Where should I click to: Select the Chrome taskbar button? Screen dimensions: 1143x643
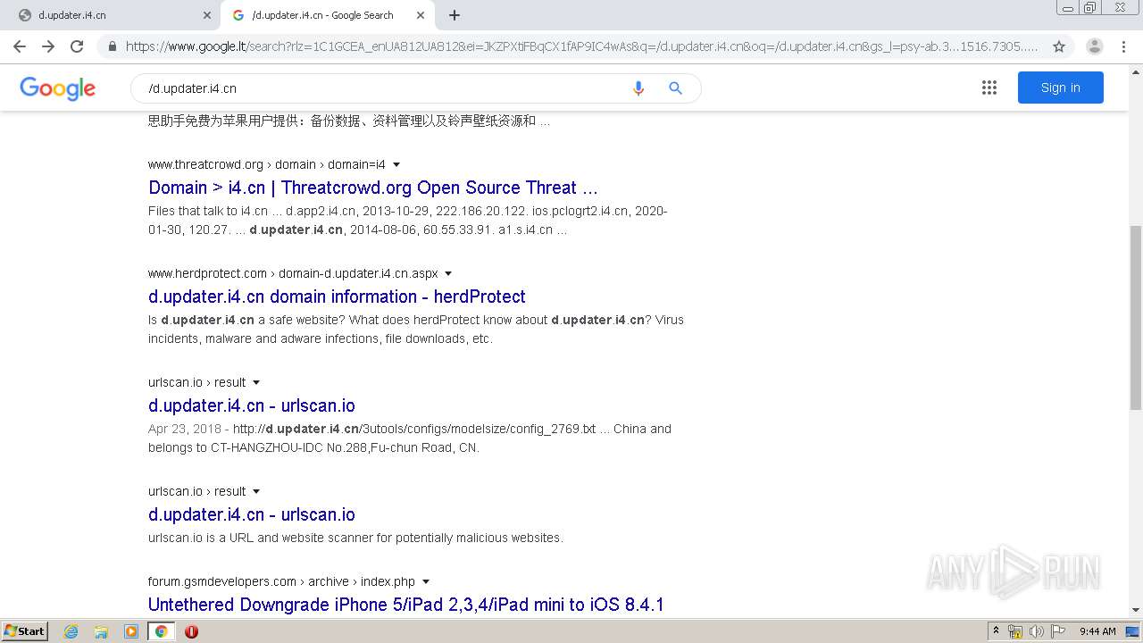(161, 631)
